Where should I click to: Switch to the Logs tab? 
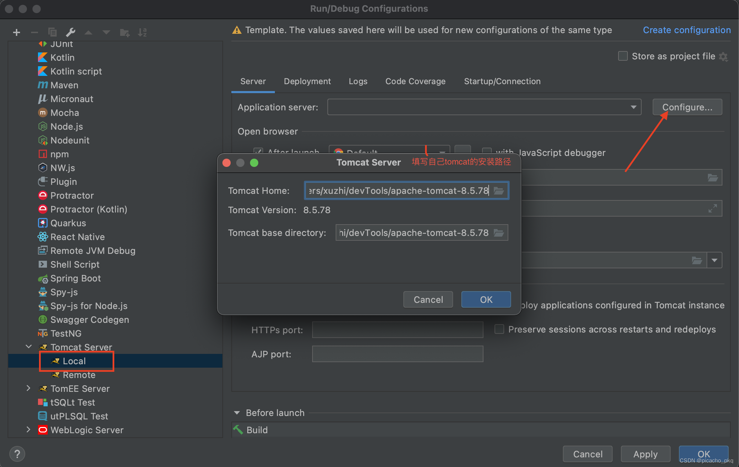[x=358, y=81]
